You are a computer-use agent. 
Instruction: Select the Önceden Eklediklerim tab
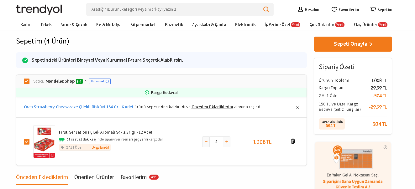(42, 177)
